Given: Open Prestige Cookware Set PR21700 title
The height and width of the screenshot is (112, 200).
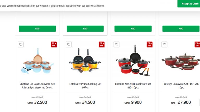Looking at the screenshot, I should click(x=181, y=86).
